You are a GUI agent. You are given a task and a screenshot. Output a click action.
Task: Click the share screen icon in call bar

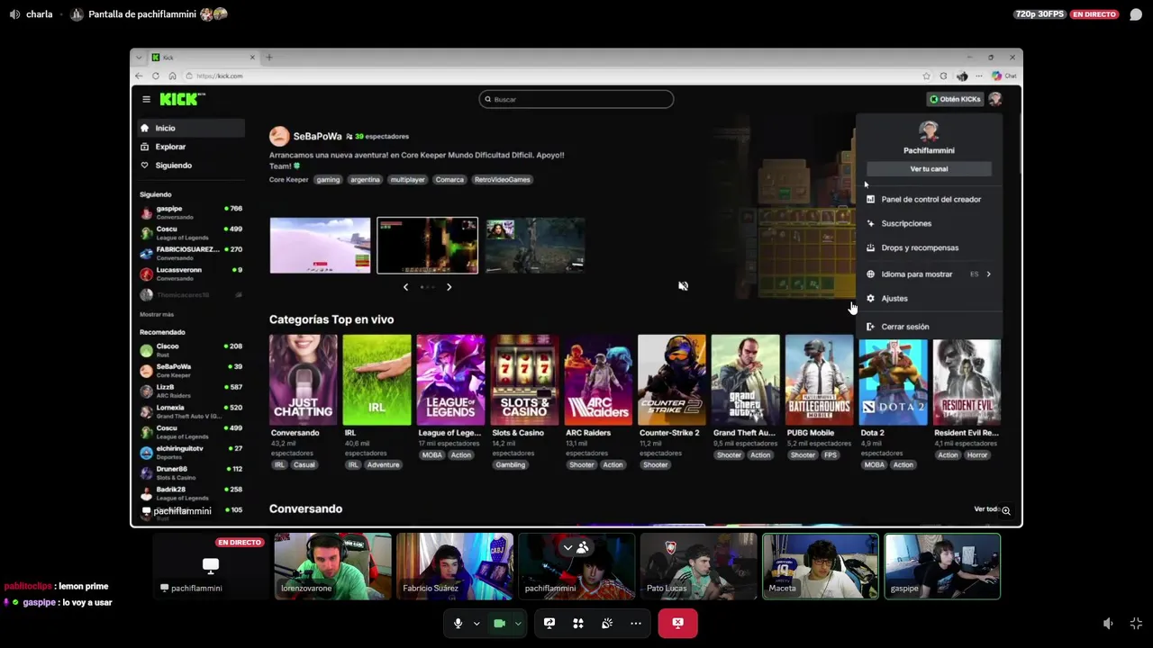549,623
